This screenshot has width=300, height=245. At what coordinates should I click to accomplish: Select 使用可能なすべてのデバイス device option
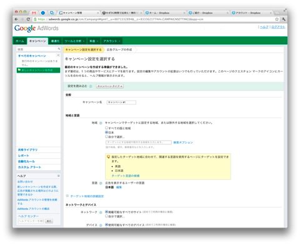[x=106, y=224]
